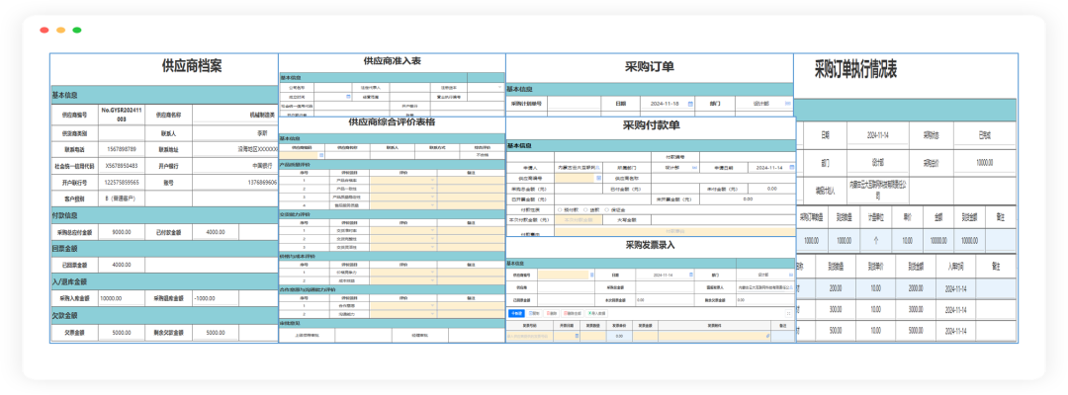
Task: Click 开户银行号 value 122575859565
Action: pos(122,183)
